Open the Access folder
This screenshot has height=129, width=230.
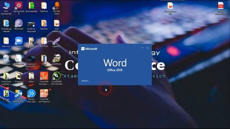coord(6,95)
